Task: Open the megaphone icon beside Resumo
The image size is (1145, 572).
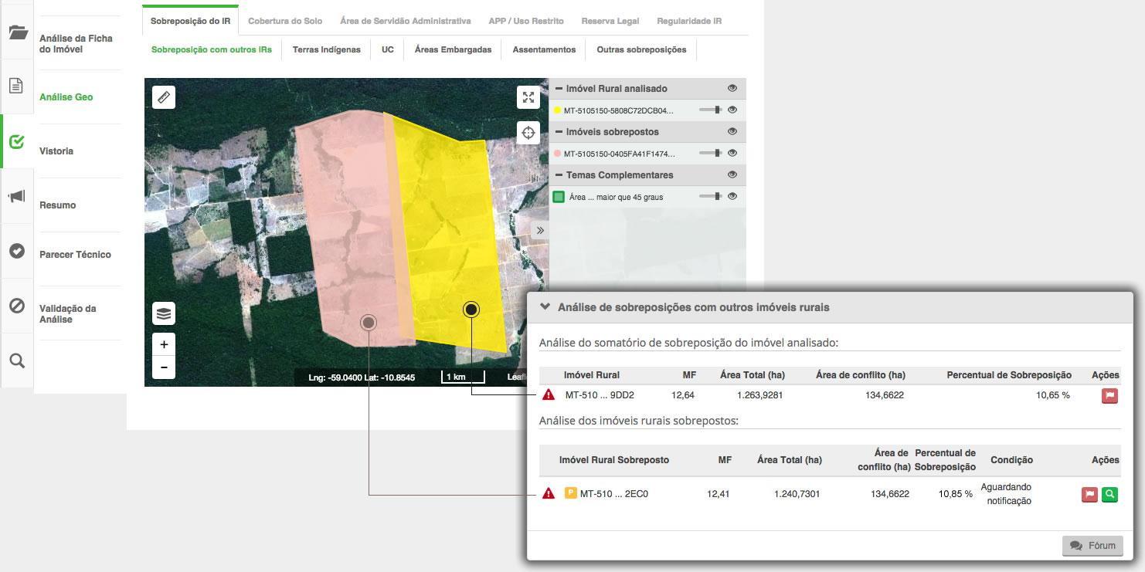Action: (x=16, y=197)
